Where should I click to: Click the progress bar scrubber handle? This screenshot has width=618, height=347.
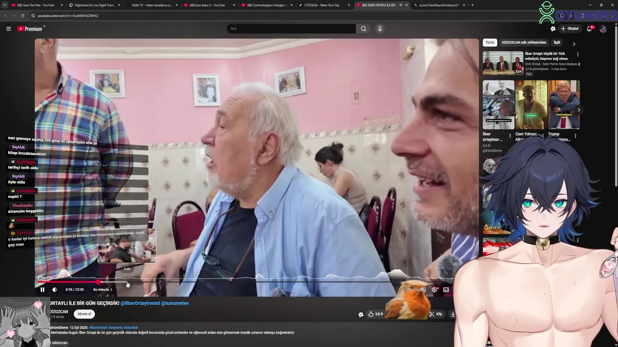coord(98,282)
